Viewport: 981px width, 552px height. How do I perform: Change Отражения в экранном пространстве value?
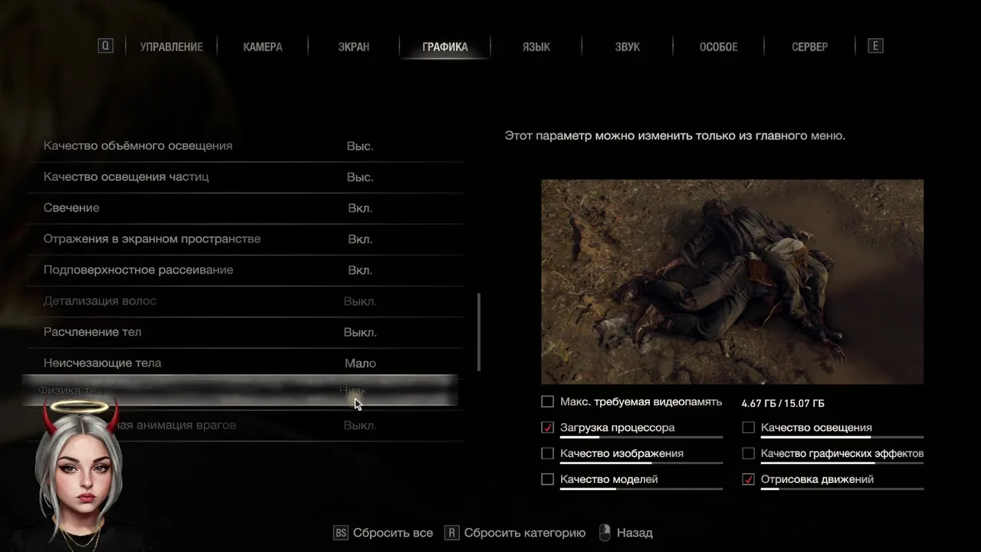tap(360, 239)
